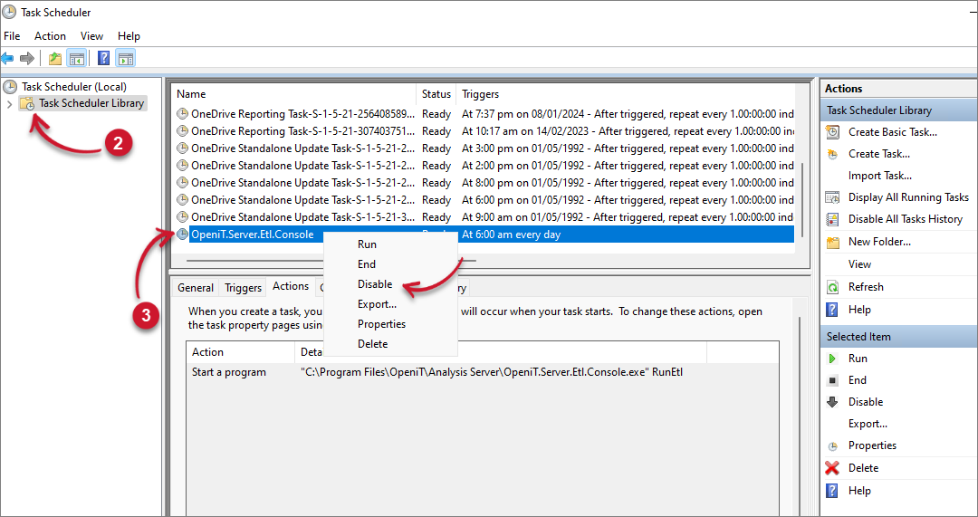This screenshot has height=517, width=978.
Task: Click the Disable All Tasks History icon
Action: click(x=833, y=219)
